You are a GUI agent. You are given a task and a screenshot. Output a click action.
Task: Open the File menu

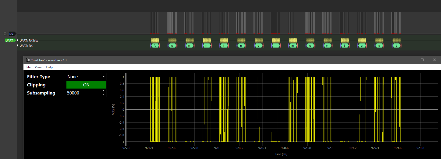pyautogui.click(x=28, y=67)
